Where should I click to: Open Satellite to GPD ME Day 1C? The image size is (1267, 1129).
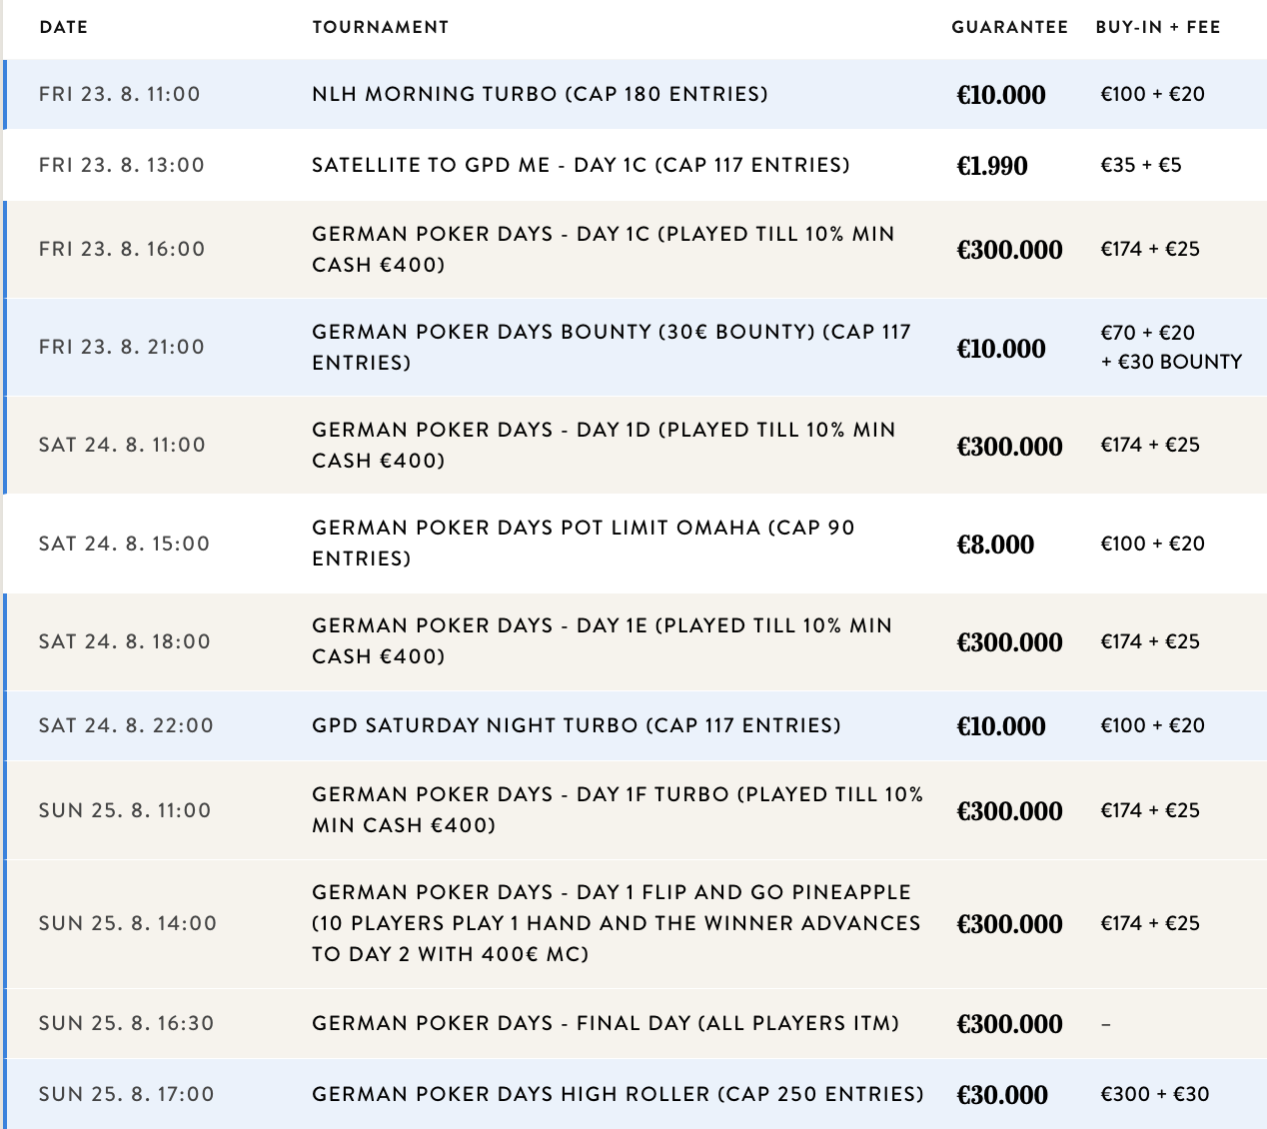(581, 165)
